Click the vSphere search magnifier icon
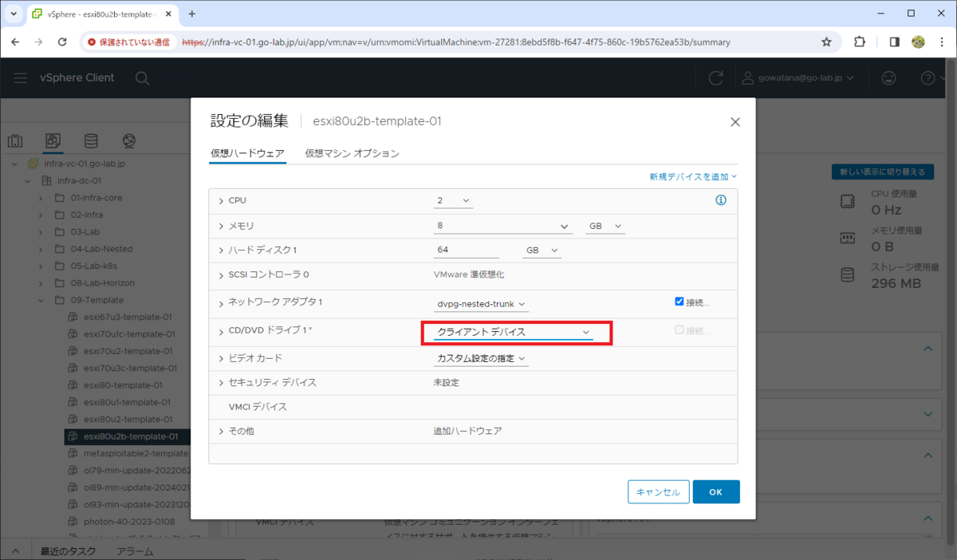 (x=142, y=78)
